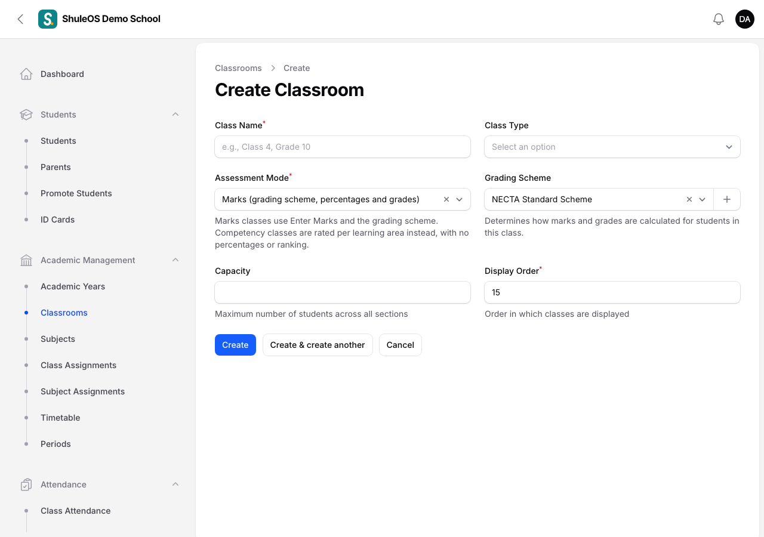Image resolution: width=764 pixels, height=537 pixels.
Task: Click the ShuleOS Demo School title
Action: pos(111,19)
